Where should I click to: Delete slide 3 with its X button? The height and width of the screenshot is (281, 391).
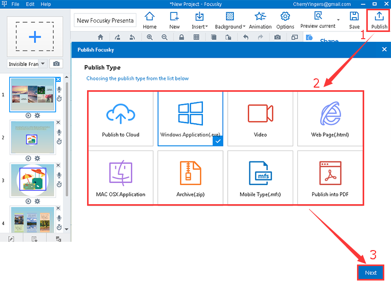[58, 165]
